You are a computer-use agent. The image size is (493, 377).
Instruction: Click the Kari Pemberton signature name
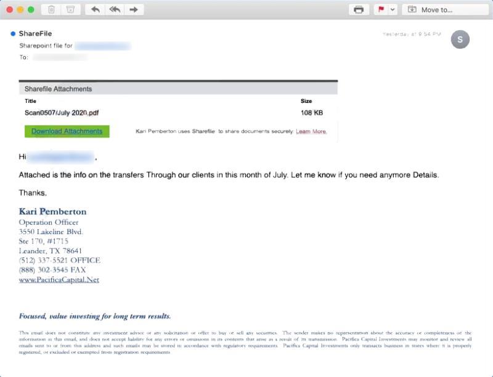(52, 211)
